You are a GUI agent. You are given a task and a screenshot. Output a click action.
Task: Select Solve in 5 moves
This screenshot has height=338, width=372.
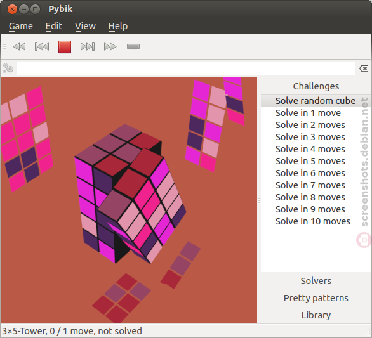tap(310, 161)
